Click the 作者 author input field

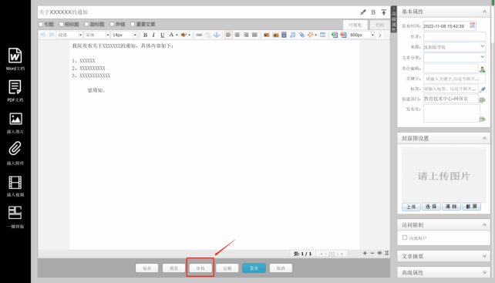pyautogui.click(x=454, y=36)
